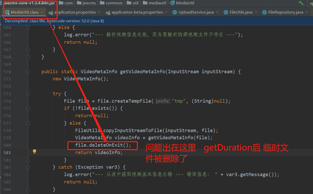Collapse the if block at line 575

click(x=28, y=108)
